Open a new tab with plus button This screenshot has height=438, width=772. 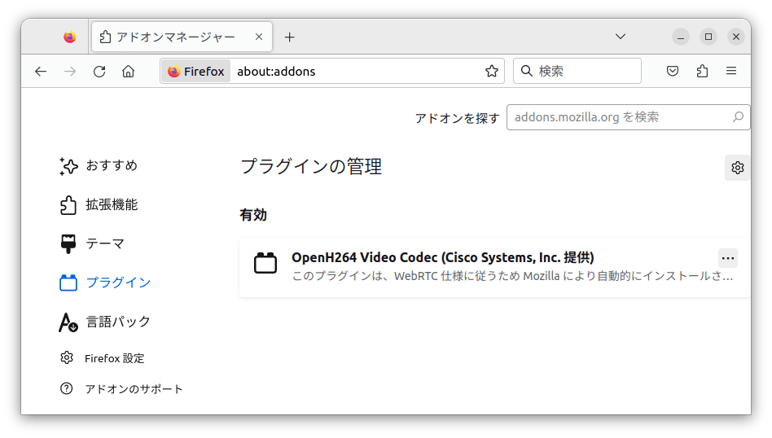coord(290,37)
